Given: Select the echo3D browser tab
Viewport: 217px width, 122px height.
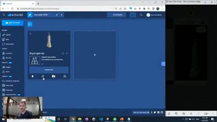Looking at the screenshot, I should tap(18, 4).
